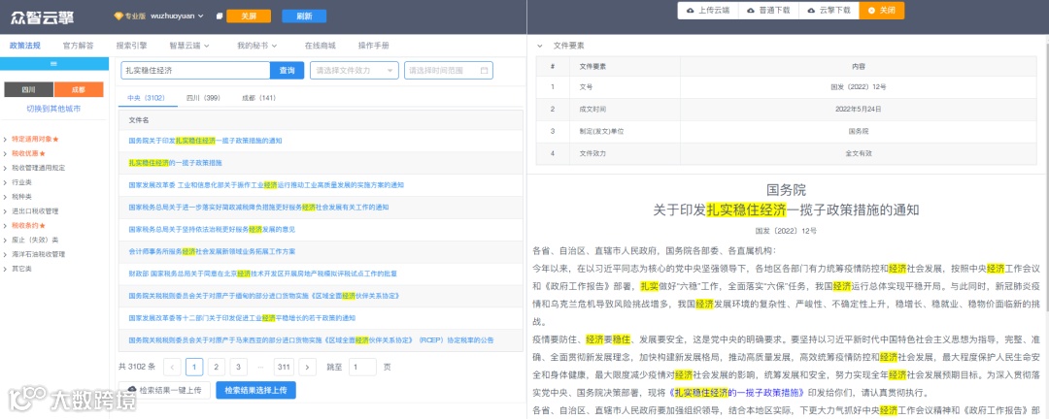Expand the 其它类 tree node
Viewport: 1049px width, 419px height.
(x=6, y=269)
